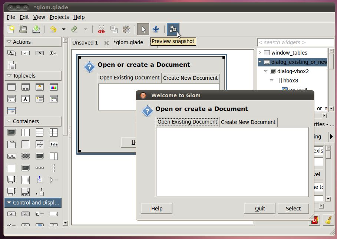Image resolution: width=337 pixels, height=239 pixels.
Task: Click the Preview snapshot toolbar button
Action: tap(173, 29)
